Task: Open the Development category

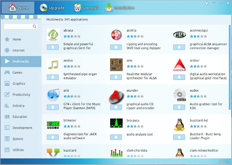Action: tap(21, 128)
